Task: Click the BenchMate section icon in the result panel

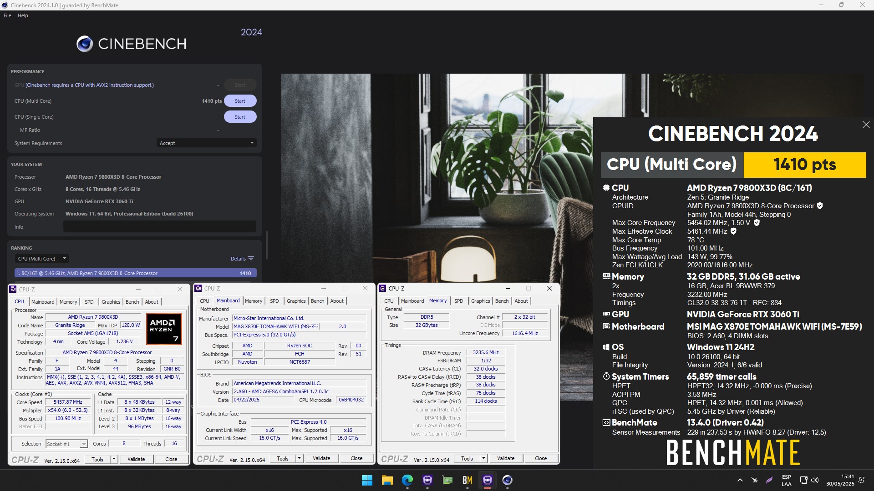Action: click(x=606, y=422)
